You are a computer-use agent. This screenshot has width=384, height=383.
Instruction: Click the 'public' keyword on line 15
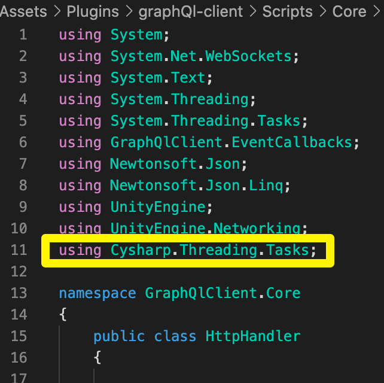point(119,336)
